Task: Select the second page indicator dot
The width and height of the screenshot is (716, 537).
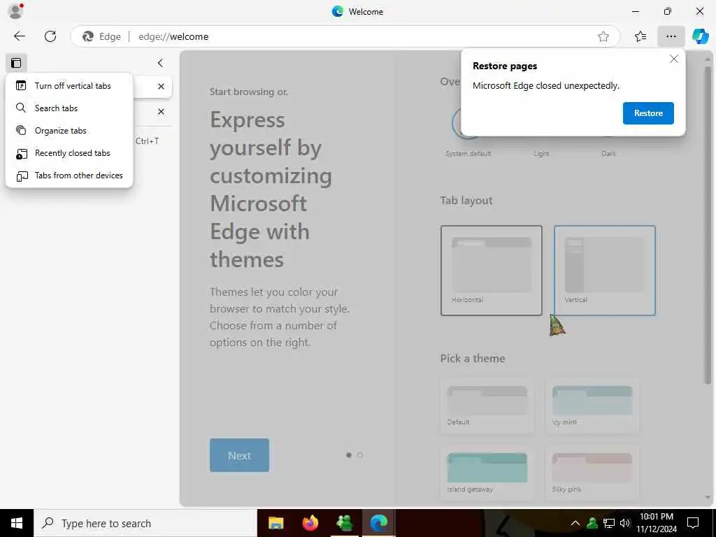Action: tap(360, 454)
